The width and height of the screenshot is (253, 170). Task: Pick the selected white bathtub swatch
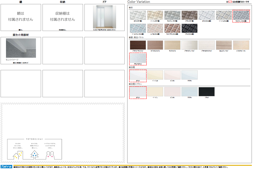(x=138, y=75)
